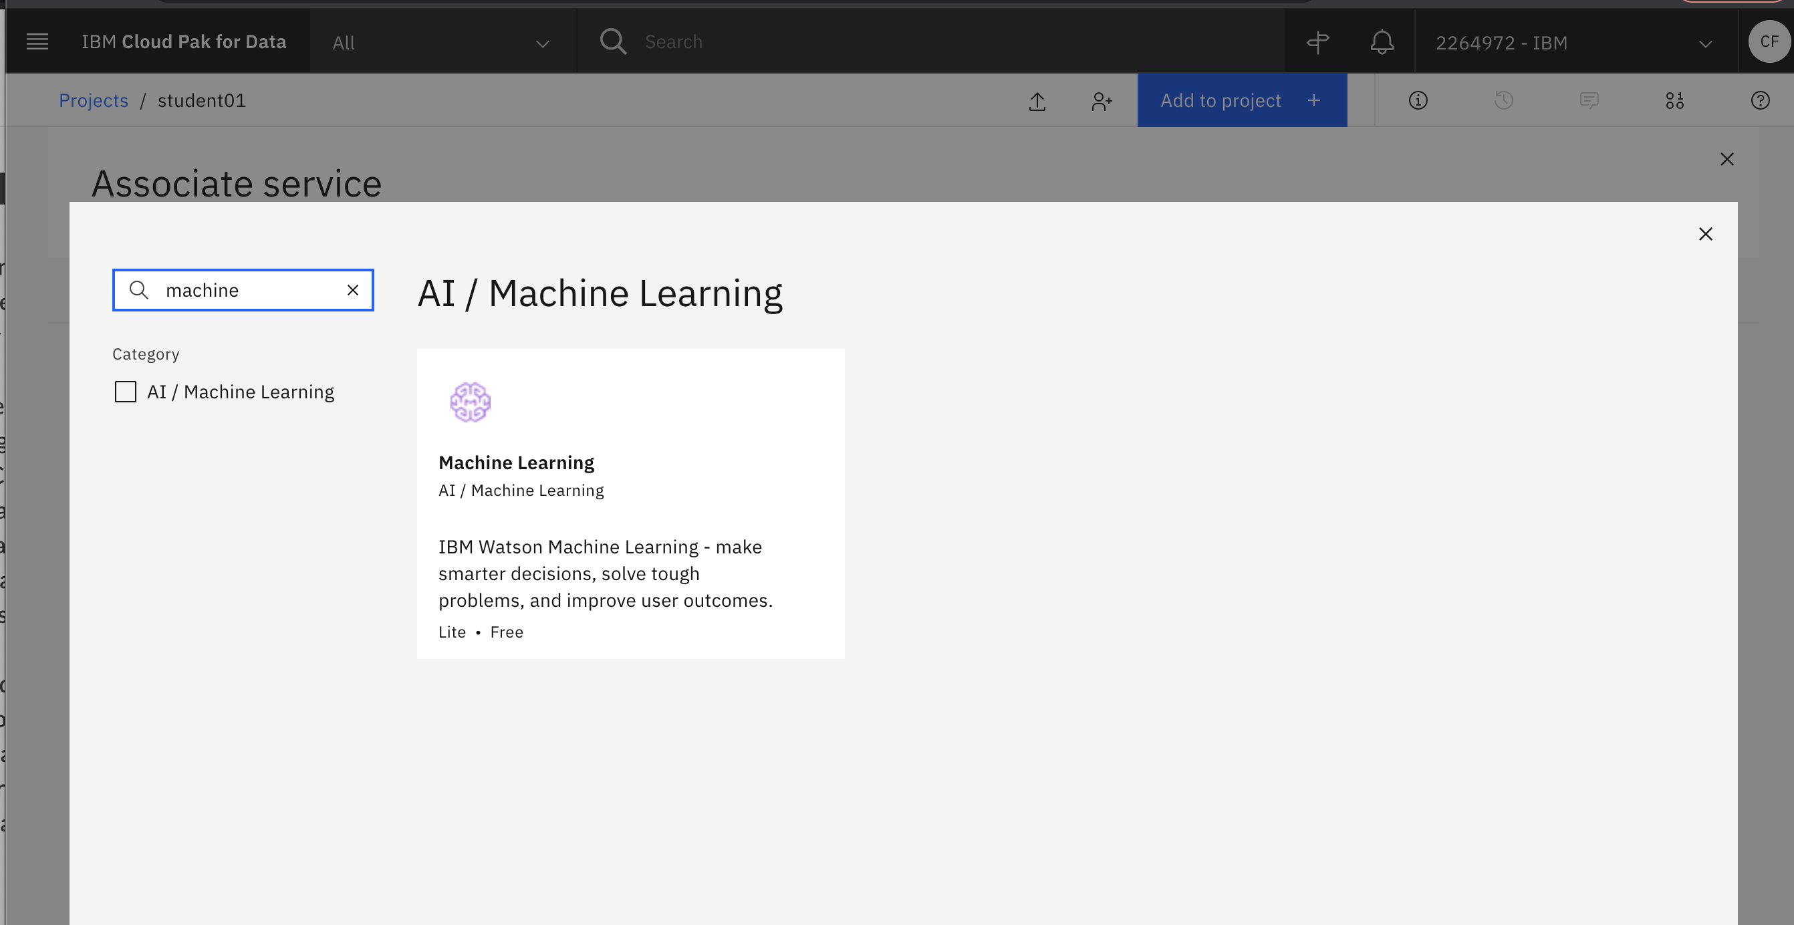The height and width of the screenshot is (925, 1794).
Task: Expand the All search scope dropdown
Action: (443, 43)
